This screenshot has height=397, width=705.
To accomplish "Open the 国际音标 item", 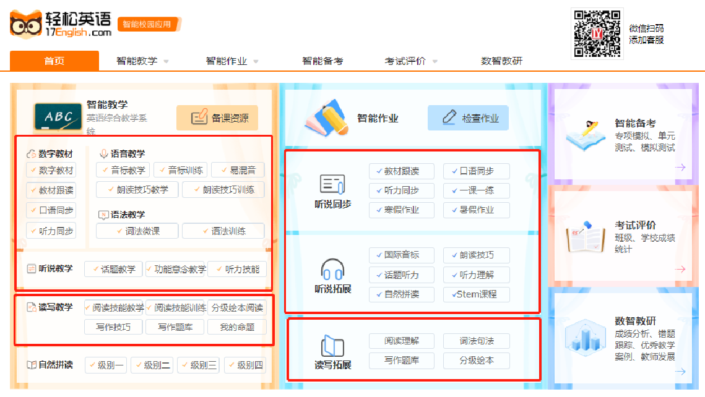I will [x=402, y=255].
